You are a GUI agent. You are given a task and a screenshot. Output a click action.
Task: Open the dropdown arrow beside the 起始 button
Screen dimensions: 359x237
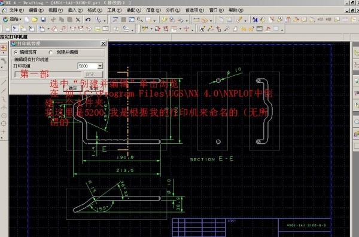[20, 20]
